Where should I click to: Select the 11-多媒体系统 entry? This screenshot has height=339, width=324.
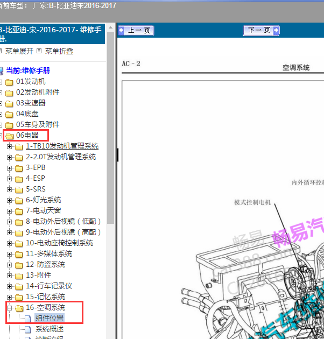point(49,253)
